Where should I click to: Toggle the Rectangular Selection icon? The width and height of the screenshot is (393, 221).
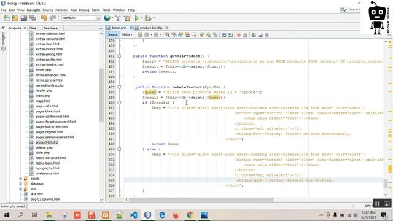point(194,34)
